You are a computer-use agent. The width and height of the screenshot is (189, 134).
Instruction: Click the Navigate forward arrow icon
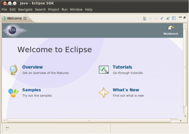[156, 19]
